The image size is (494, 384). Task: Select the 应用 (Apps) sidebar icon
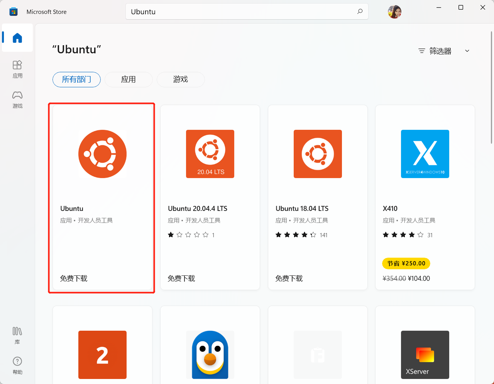click(x=17, y=69)
